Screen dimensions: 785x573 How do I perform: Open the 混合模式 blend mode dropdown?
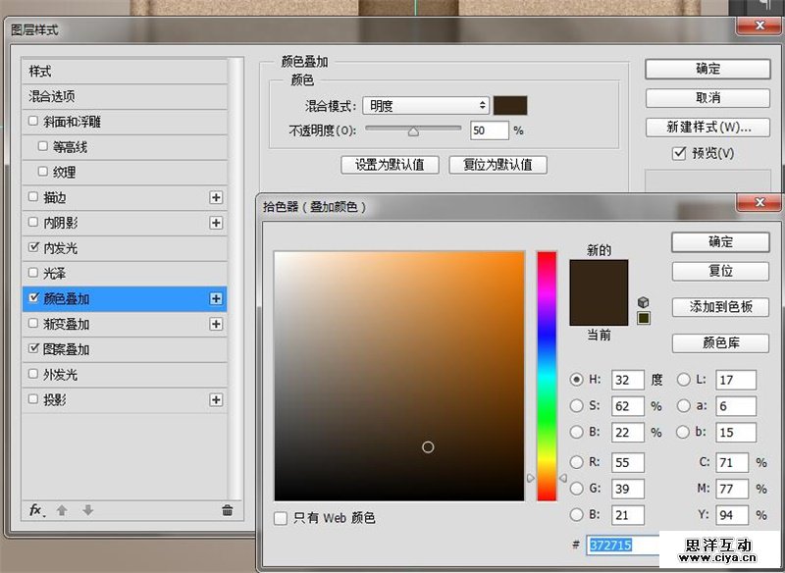tap(426, 105)
